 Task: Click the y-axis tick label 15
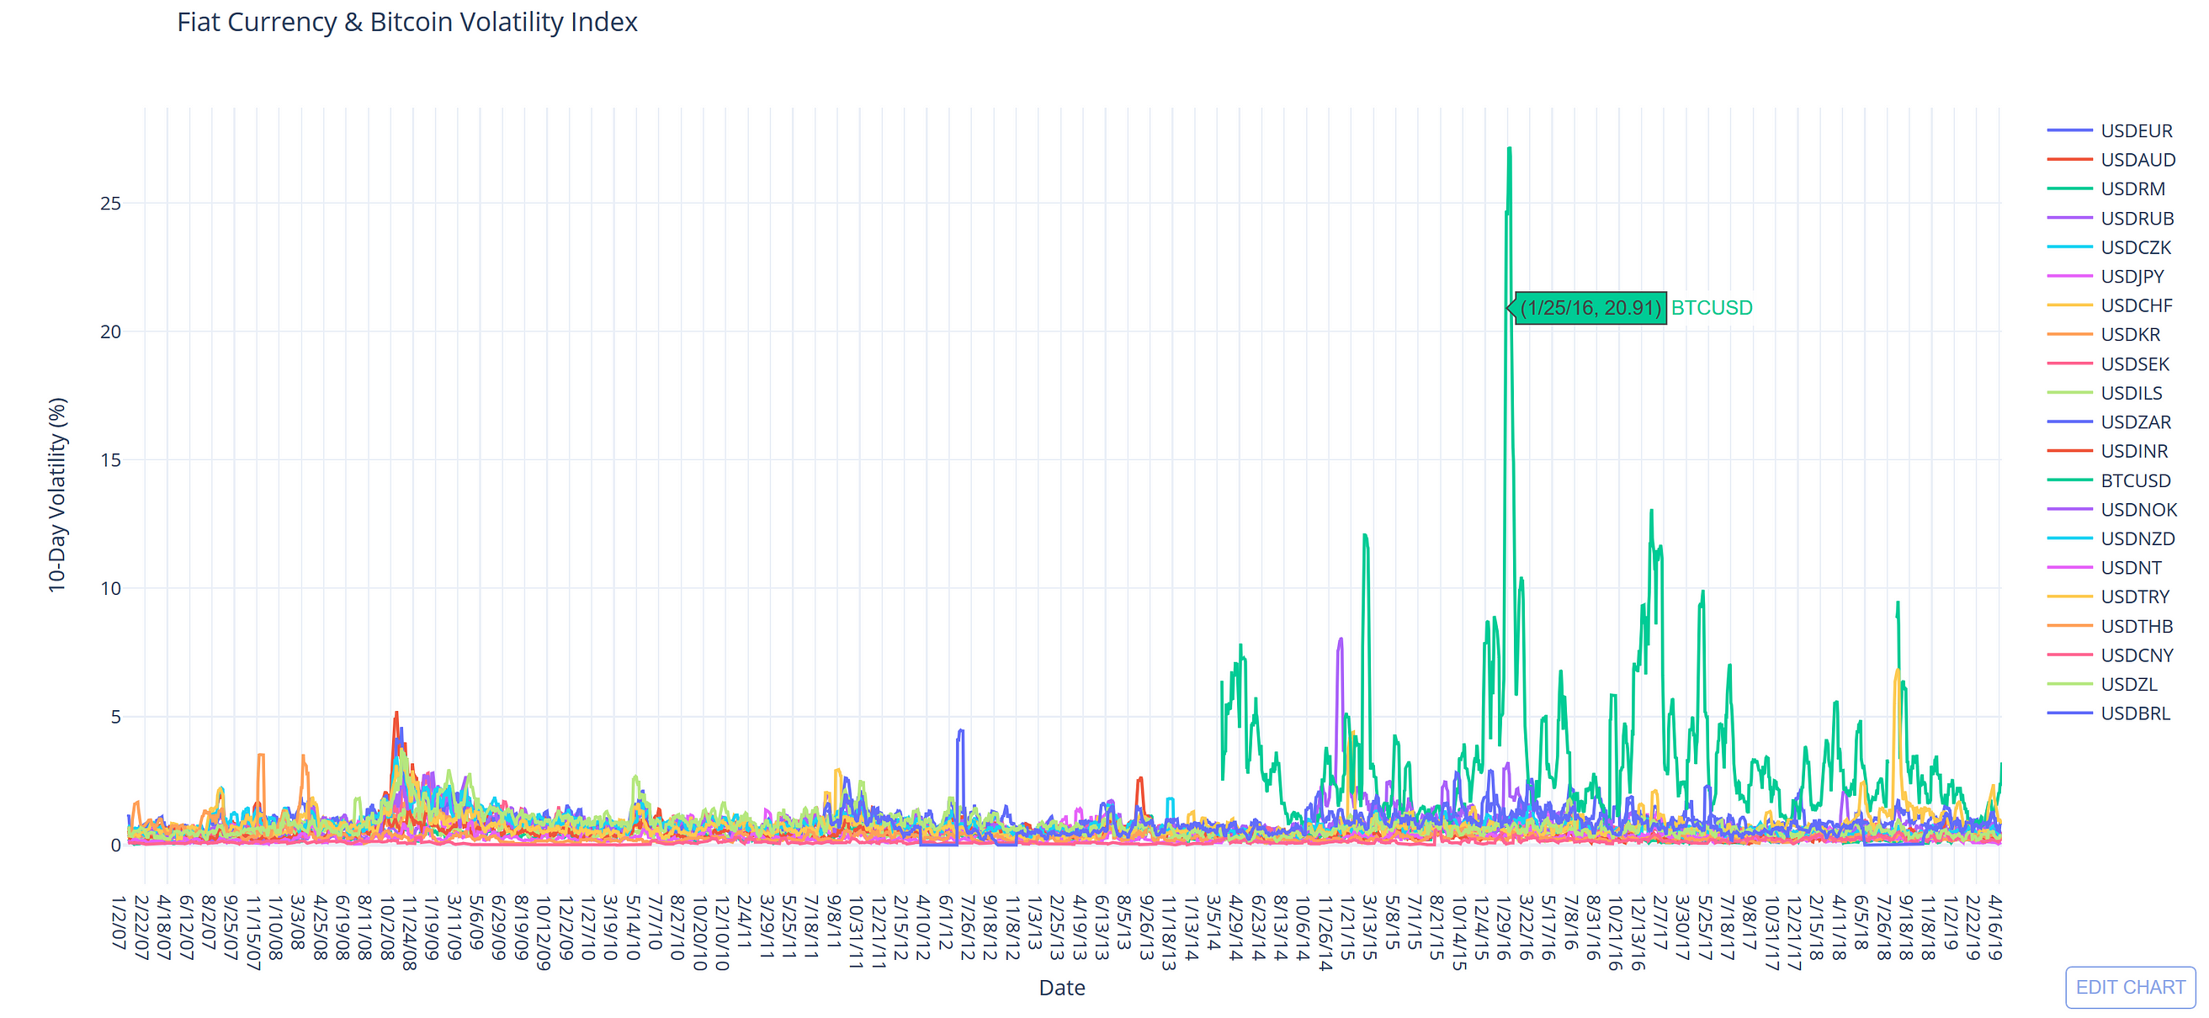click(x=110, y=459)
